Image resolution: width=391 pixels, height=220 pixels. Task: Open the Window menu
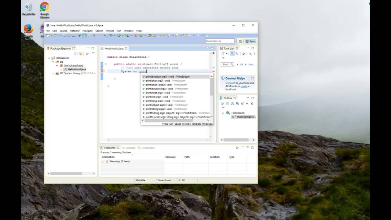coord(129,31)
